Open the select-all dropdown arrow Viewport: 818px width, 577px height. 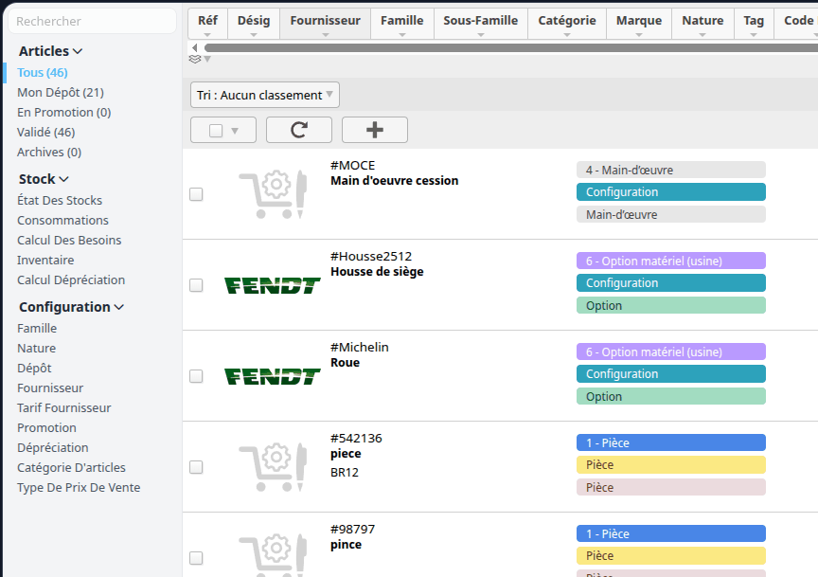[235, 131]
